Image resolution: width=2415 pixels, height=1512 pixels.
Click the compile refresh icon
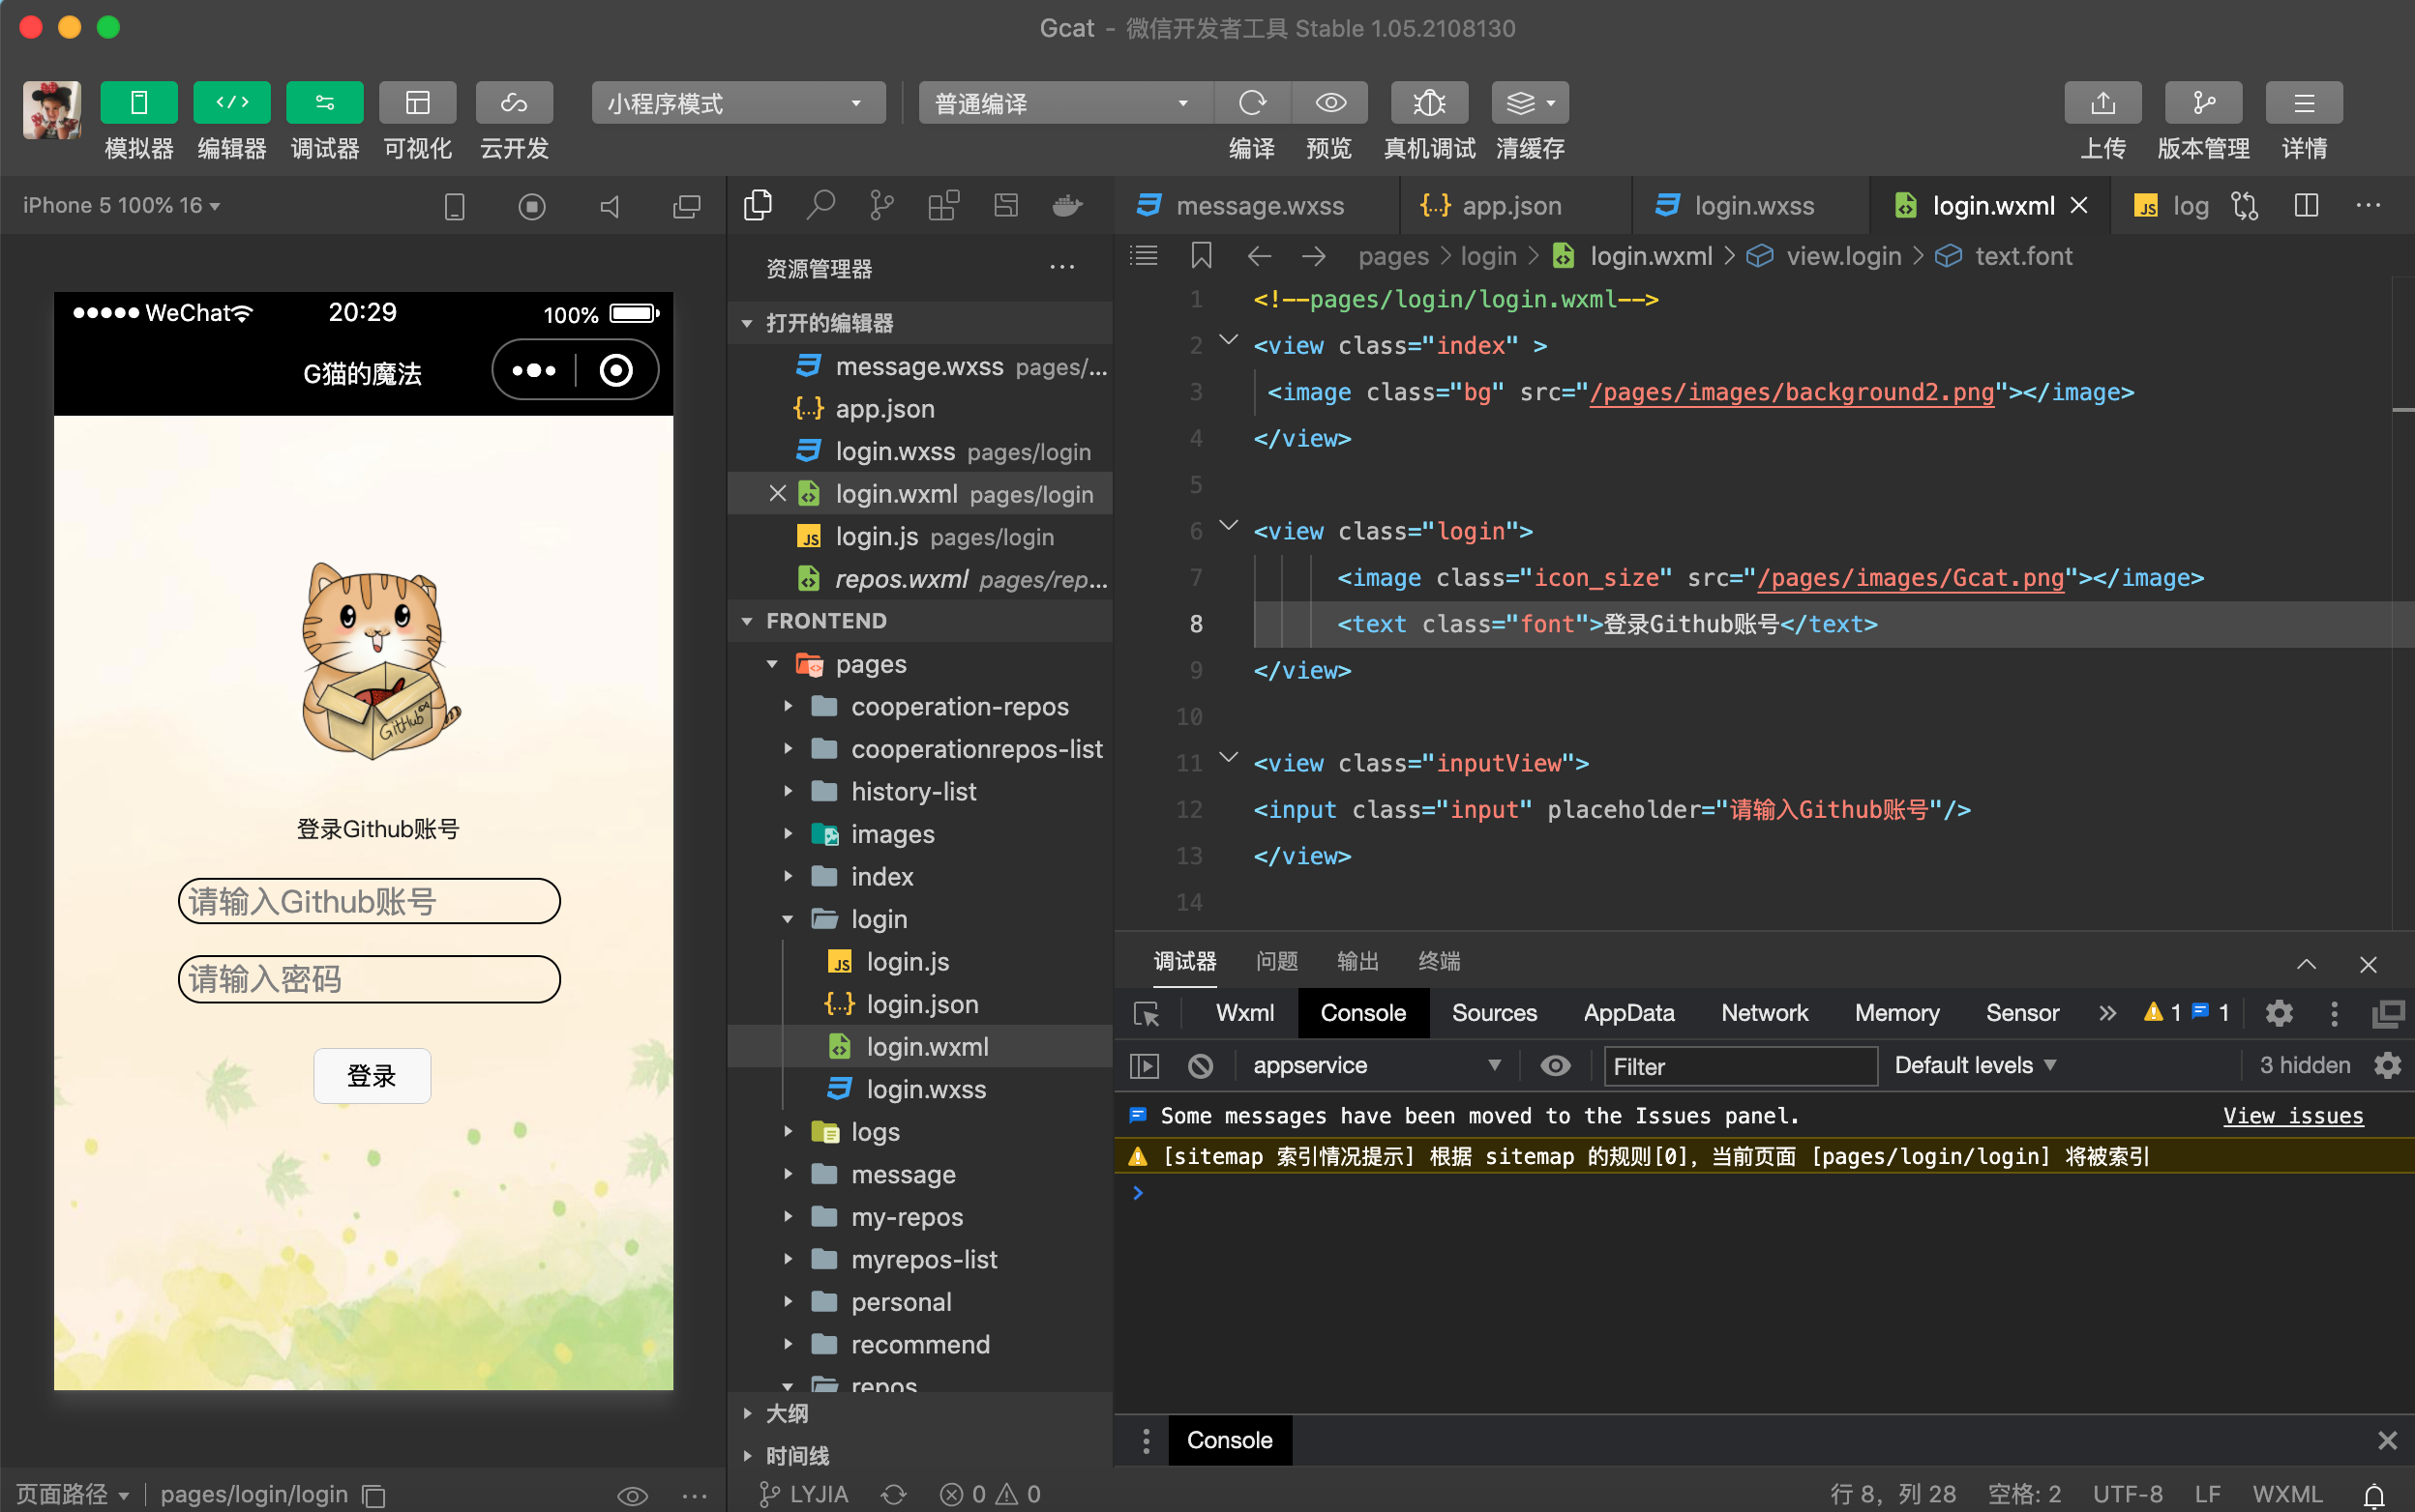pyautogui.click(x=1251, y=103)
